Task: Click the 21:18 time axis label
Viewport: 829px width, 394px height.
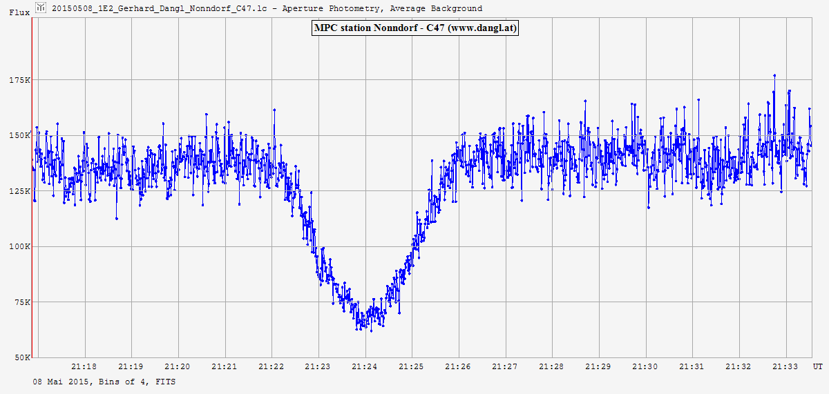Action: pyautogui.click(x=84, y=366)
